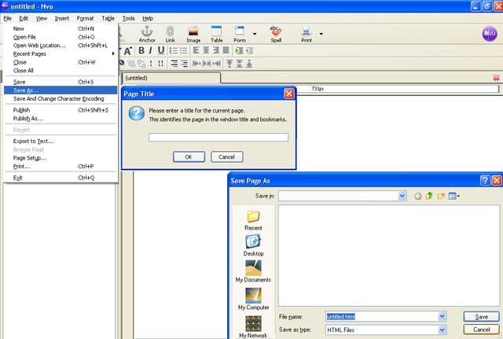
Task: Apply numbered list formatting
Action: (174, 50)
